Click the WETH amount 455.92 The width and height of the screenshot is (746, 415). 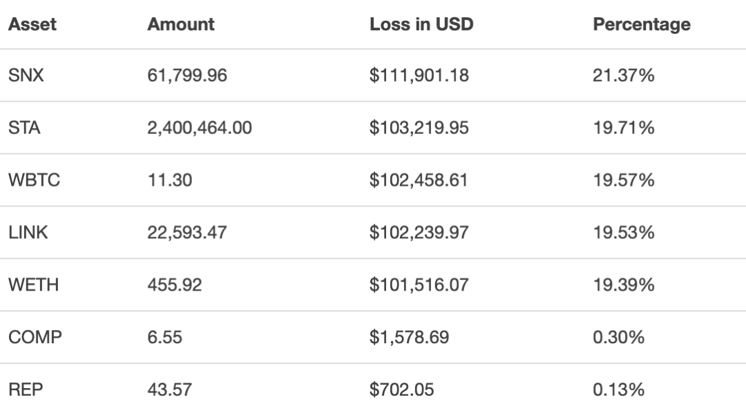(x=175, y=284)
